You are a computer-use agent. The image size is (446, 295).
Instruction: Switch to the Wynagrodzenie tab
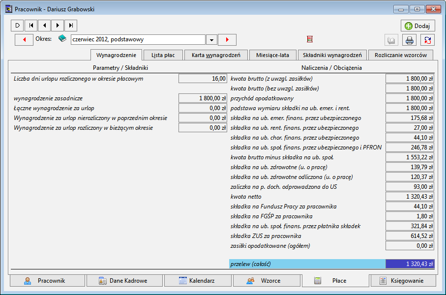116,55
